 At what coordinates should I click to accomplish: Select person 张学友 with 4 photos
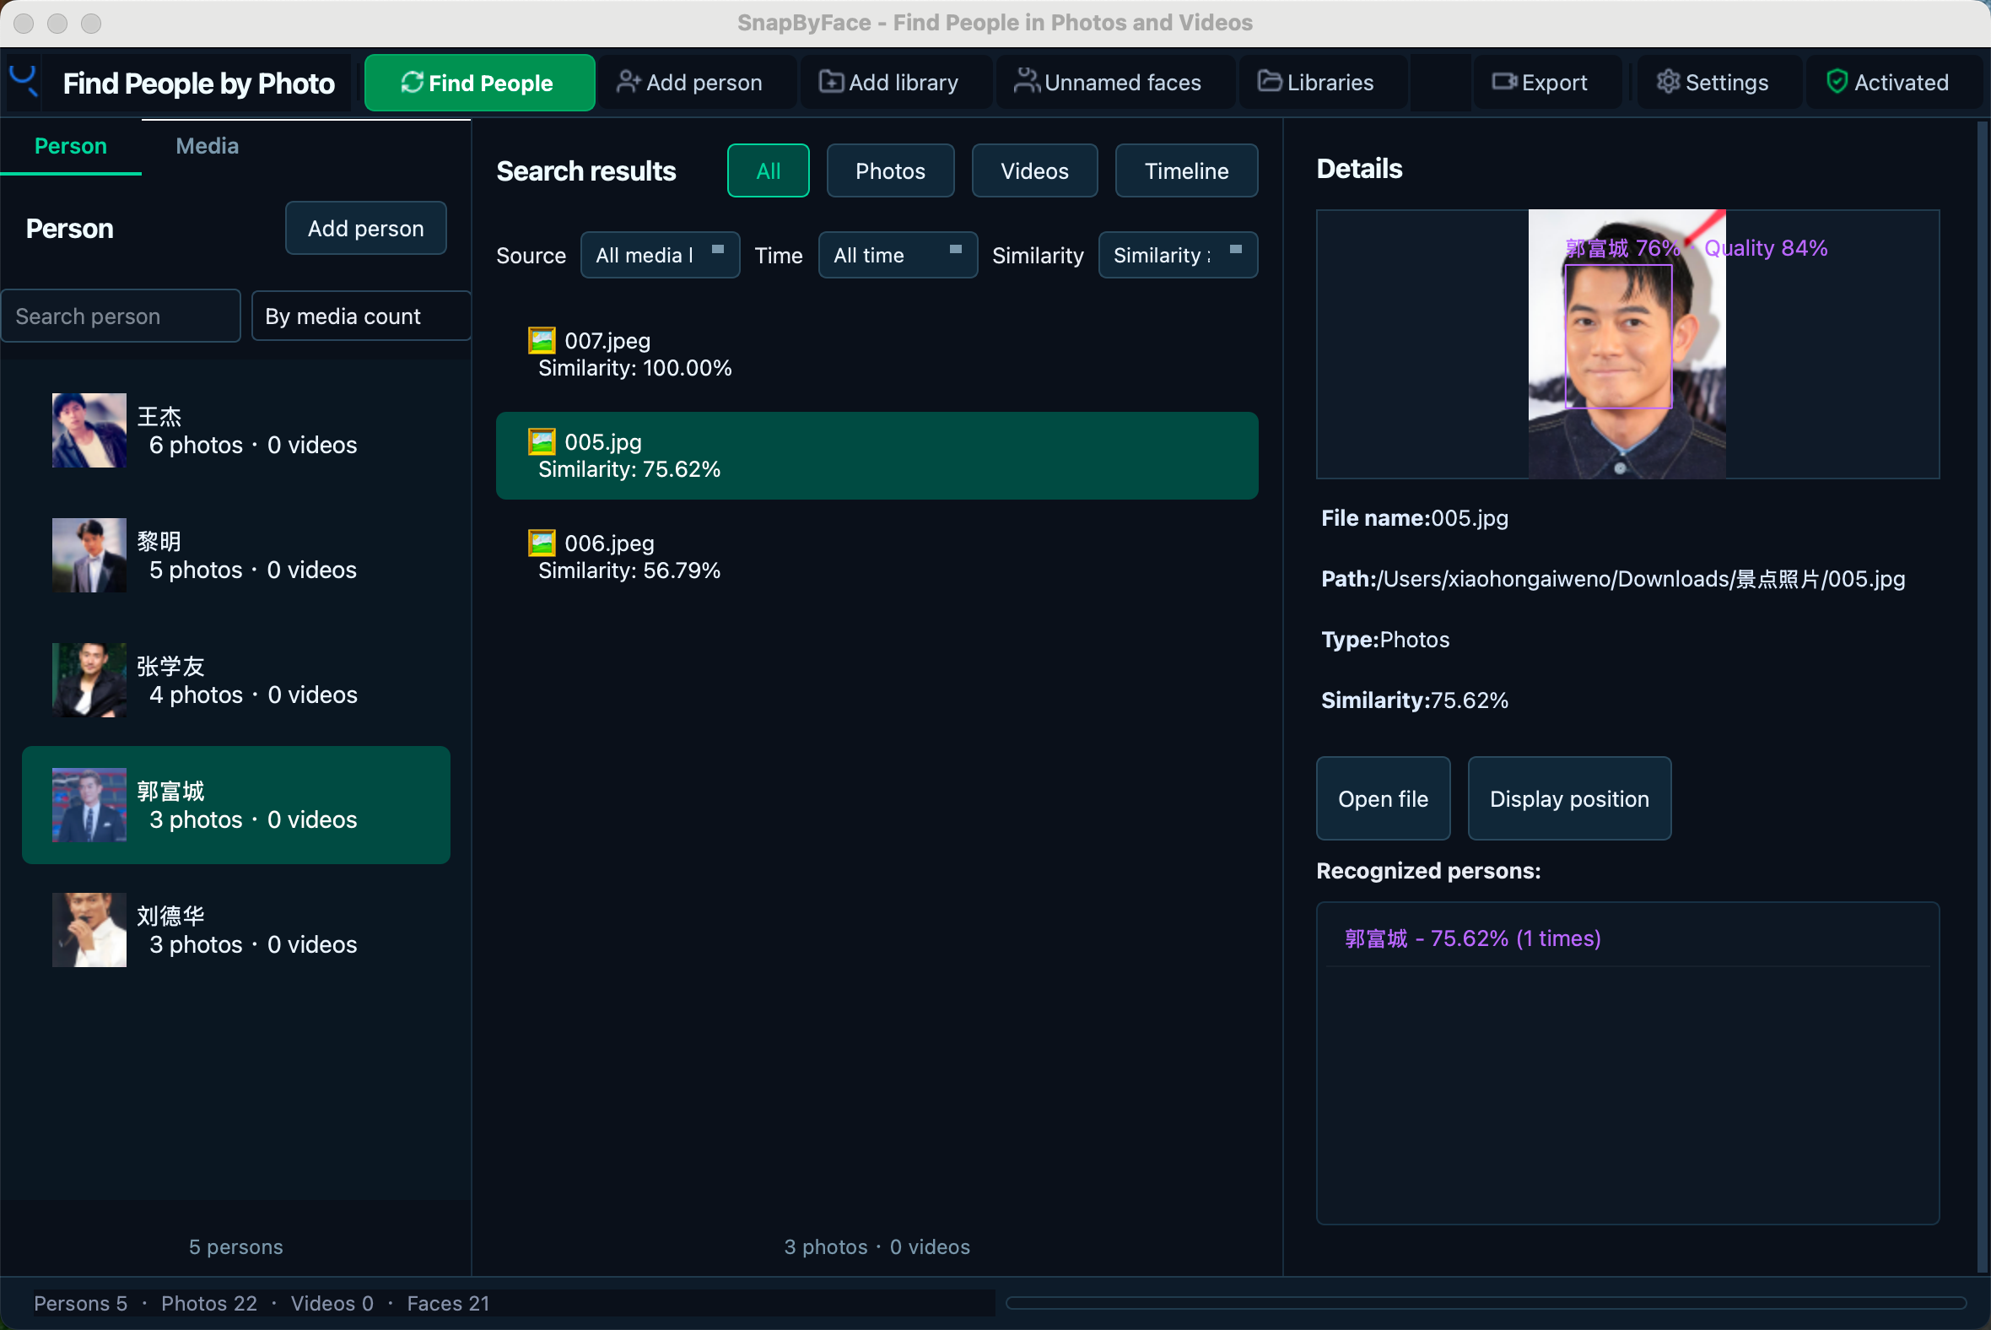[236, 680]
